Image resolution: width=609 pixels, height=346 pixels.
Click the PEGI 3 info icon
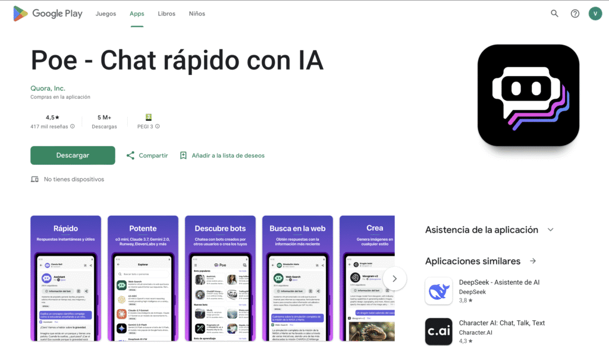[x=157, y=126]
